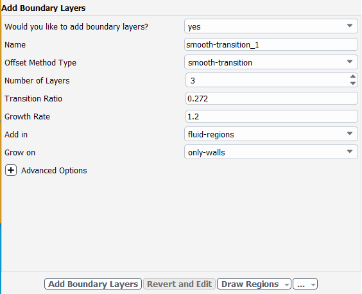The width and height of the screenshot is (362, 294).
Task: Decrease Number of Layers with down arrow
Action: pos(353,83)
